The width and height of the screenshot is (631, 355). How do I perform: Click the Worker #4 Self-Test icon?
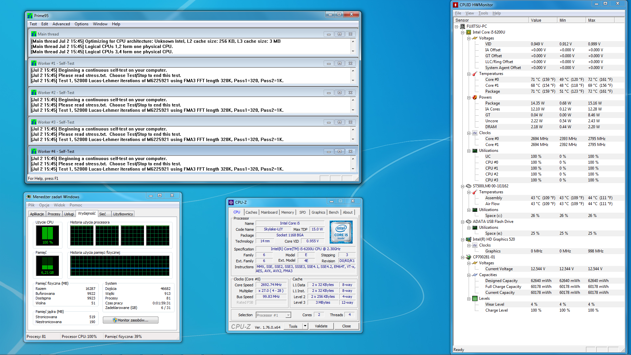tap(34, 151)
